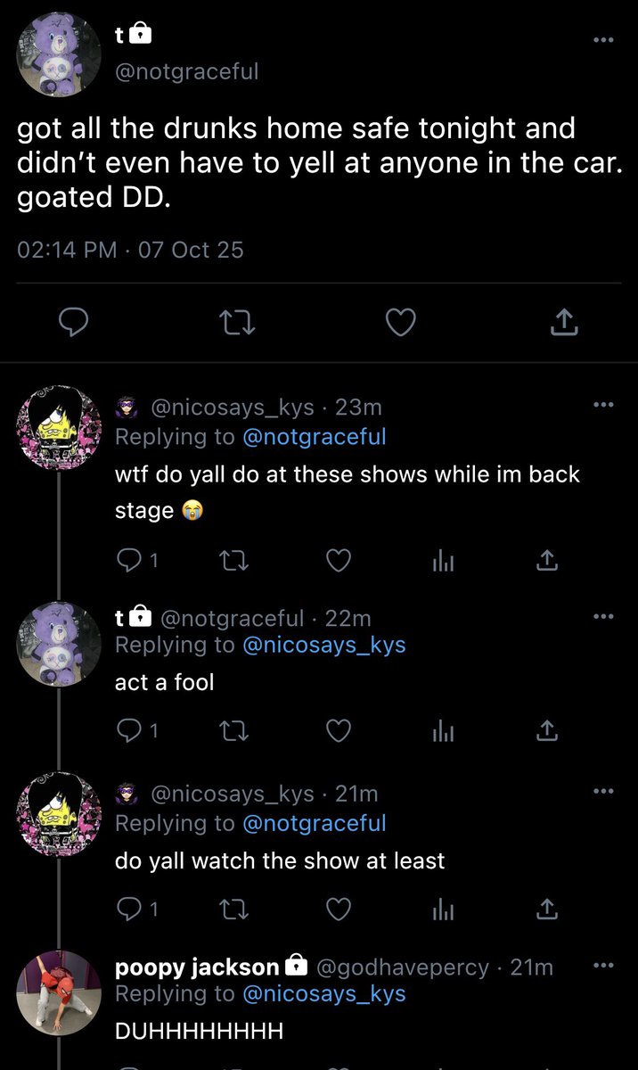Retweet the main goated DD tweet
Viewport: 638px width, 1070px height.
(238, 323)
